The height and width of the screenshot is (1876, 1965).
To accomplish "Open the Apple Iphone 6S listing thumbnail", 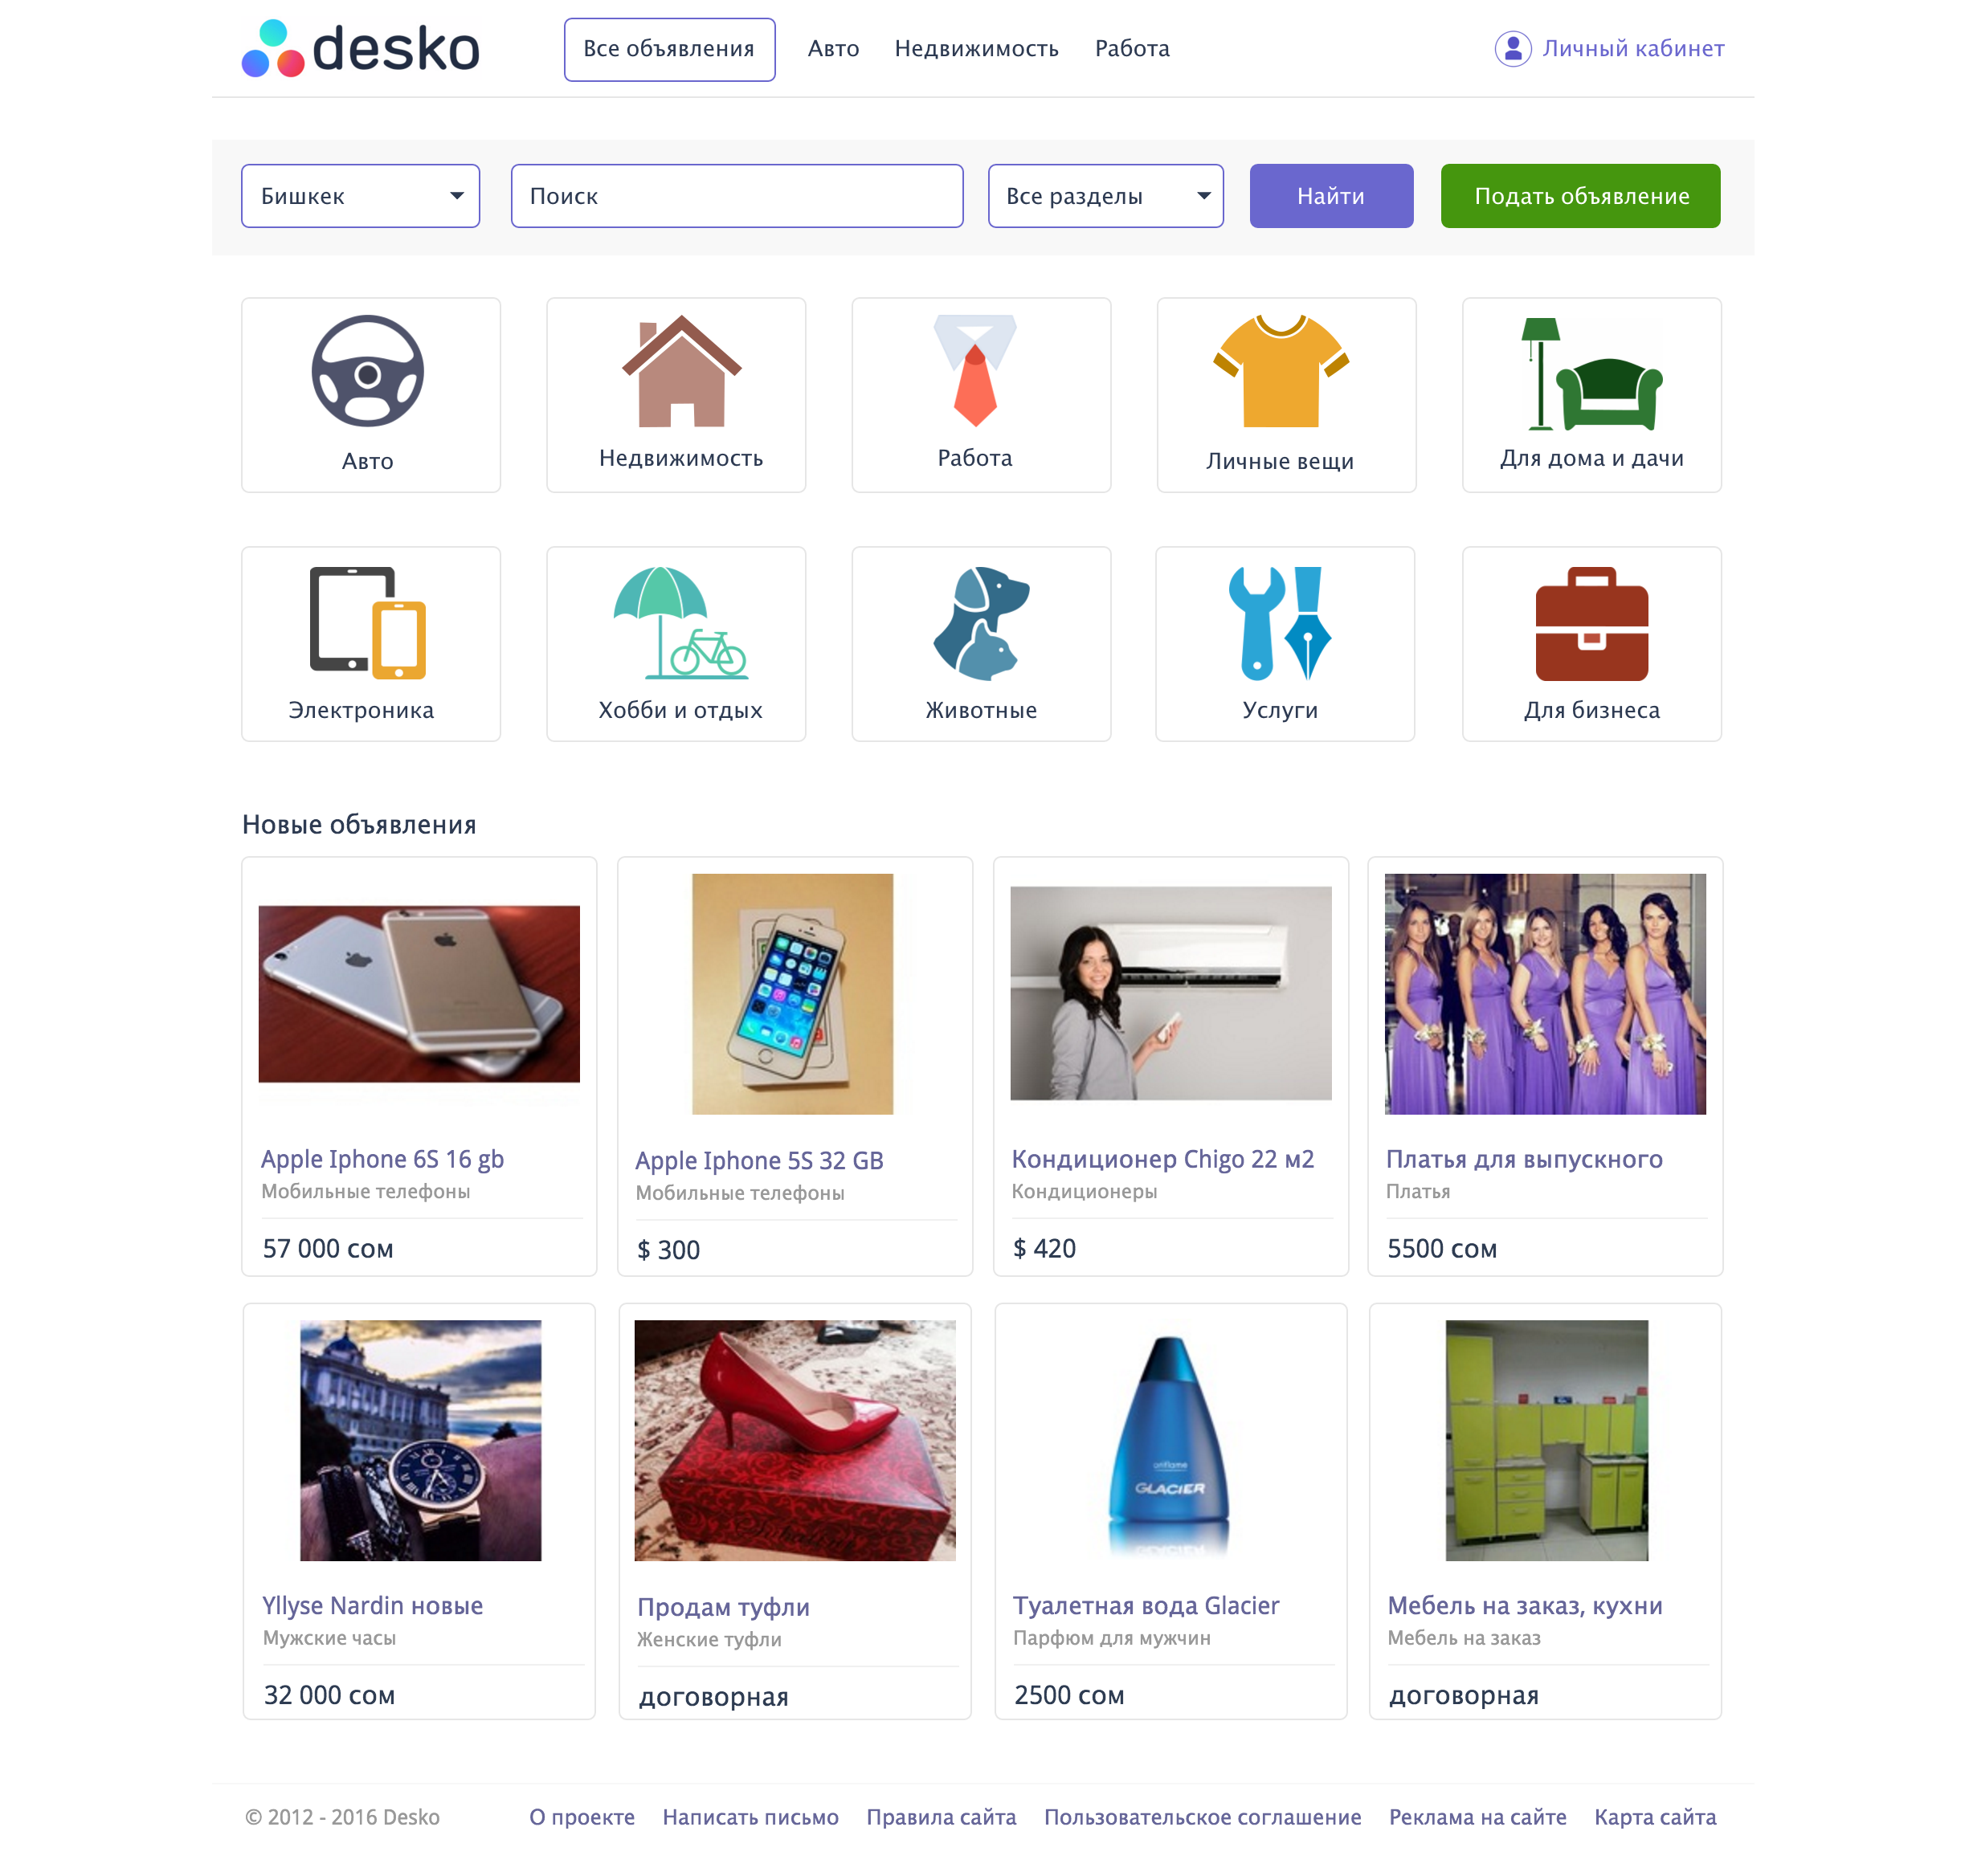I will pyautogui.click(x=419, y=993).
